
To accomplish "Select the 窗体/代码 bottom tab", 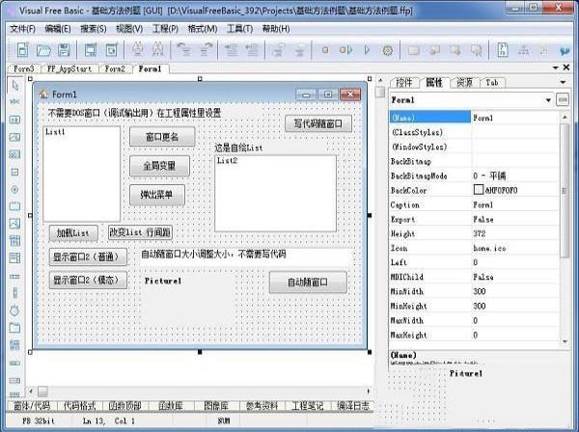I will [x=32, y=406].
